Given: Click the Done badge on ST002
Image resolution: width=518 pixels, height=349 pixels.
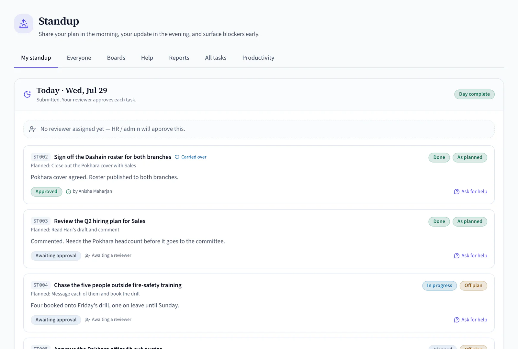Looking at the screenshot, I should coord(439,157).
